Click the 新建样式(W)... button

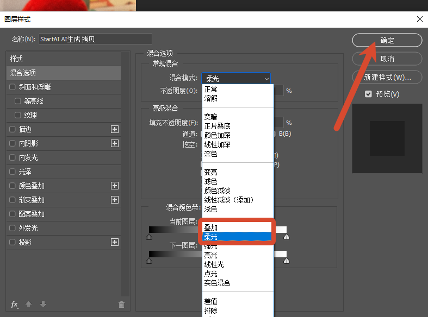(x=387, y=77)
